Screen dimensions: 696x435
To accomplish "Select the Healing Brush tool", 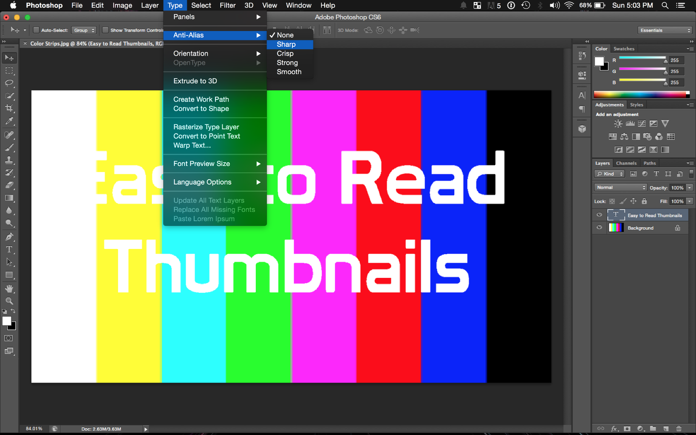I will [x=9, y=135].
